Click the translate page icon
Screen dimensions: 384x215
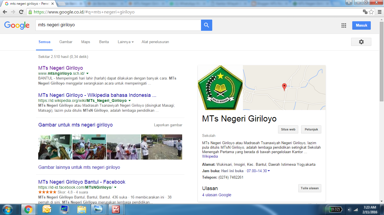click(x=365, y=12)
